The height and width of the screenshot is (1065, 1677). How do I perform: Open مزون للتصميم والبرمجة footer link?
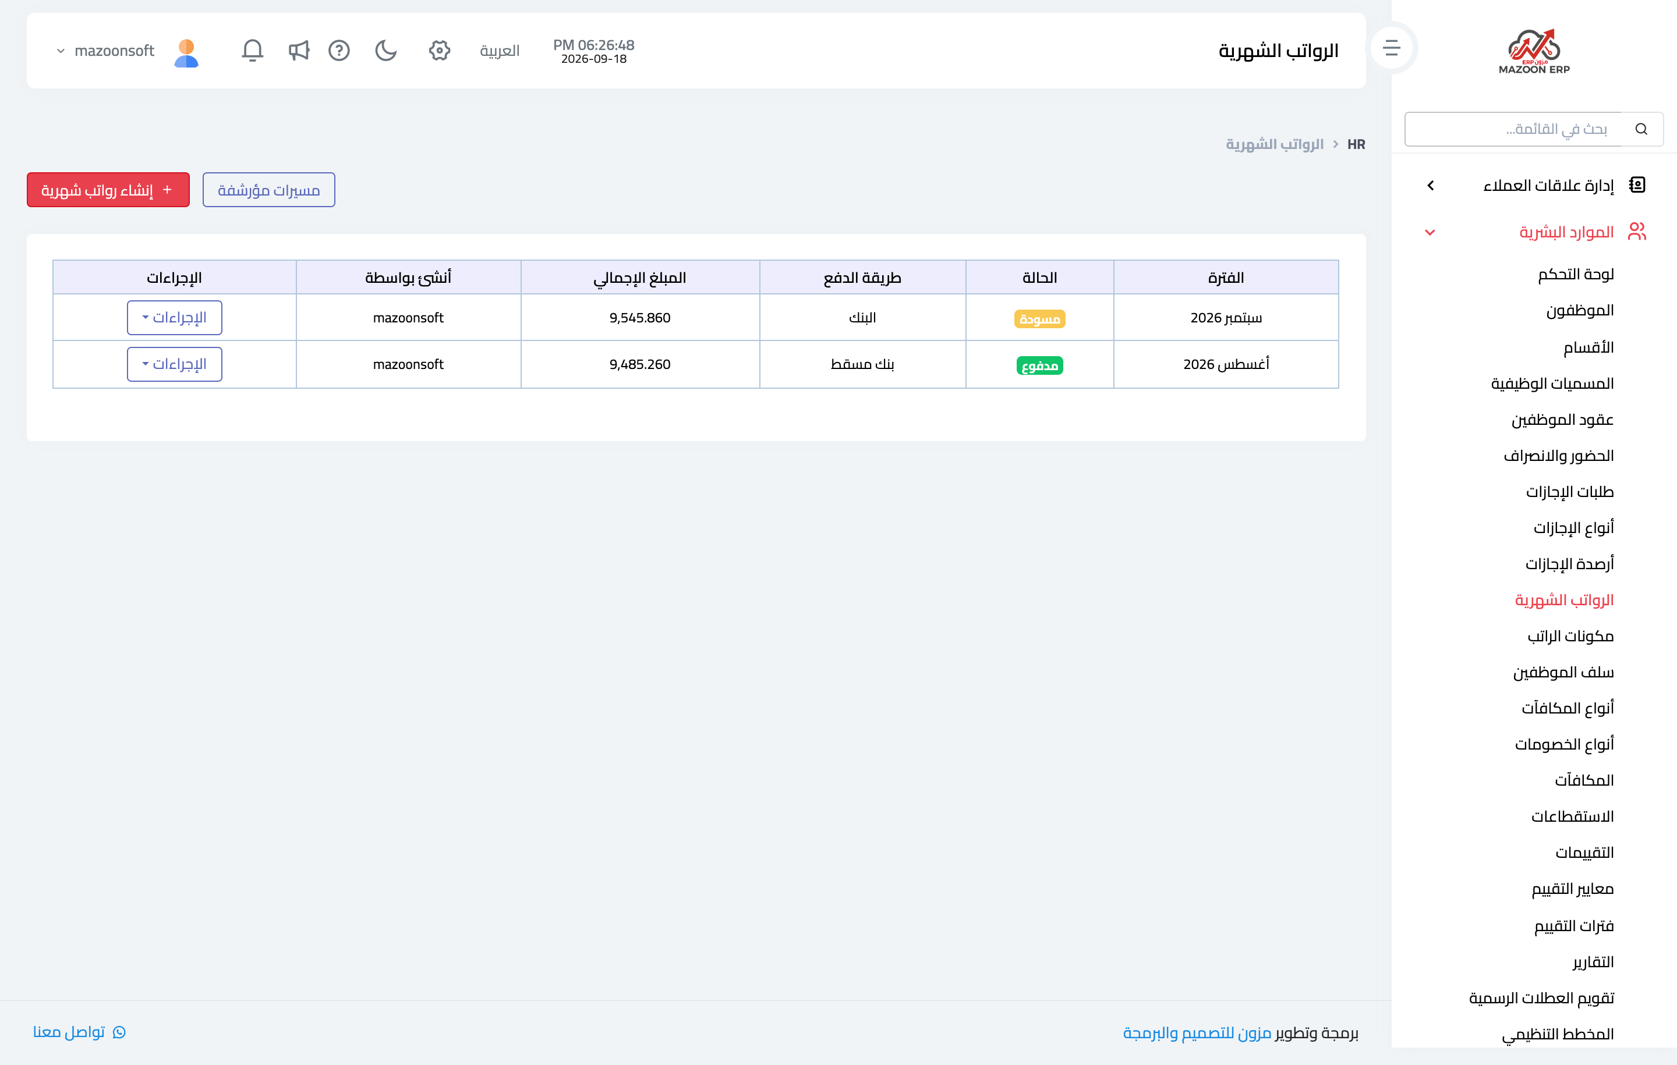pos(1197,1033)
